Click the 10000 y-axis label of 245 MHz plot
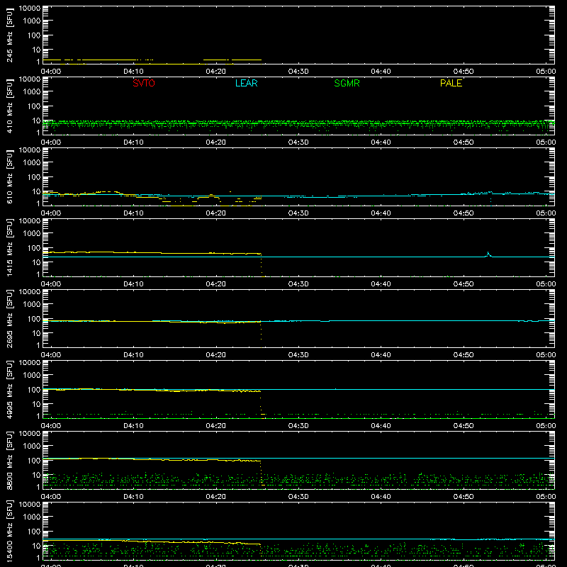This screenshot has width=567, height=567. coord(30,9)
